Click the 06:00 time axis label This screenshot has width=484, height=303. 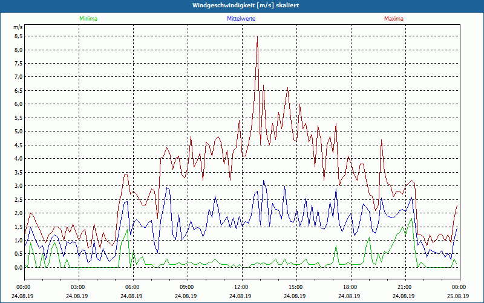pos(132,287)
